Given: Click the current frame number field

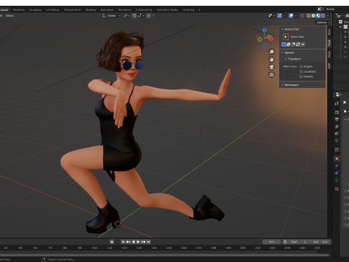Looking at the screenshot, I should (x=271, y=242).
